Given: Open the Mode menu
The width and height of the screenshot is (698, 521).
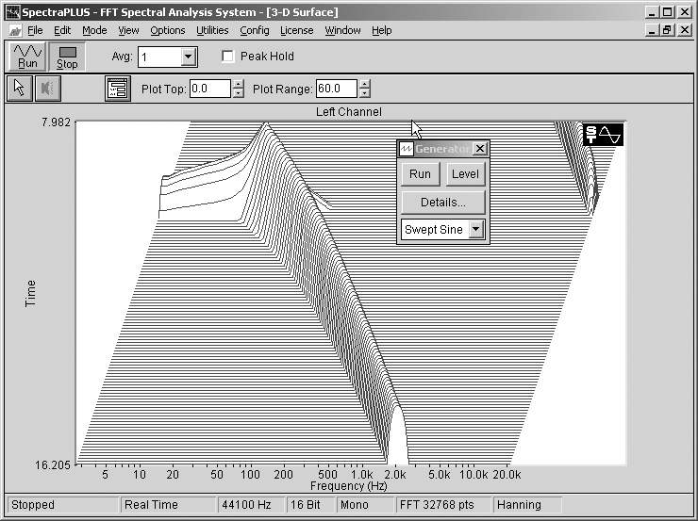Looking at the screenshot, I should (x=94, y=30).
